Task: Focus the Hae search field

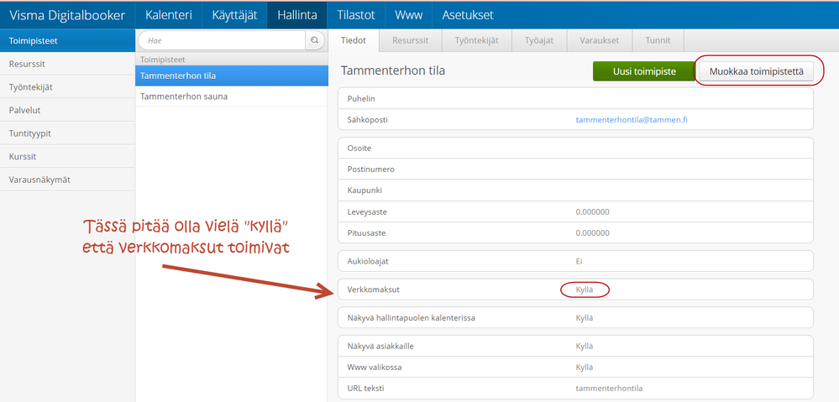Action: tap(222, 40)
